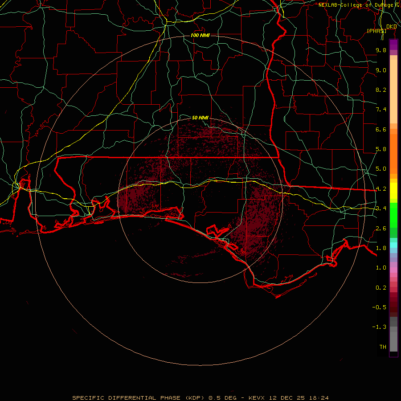Click the -1.3 scale value
The height and width of the screenshot is (401, 401).
tap(379, 327)
